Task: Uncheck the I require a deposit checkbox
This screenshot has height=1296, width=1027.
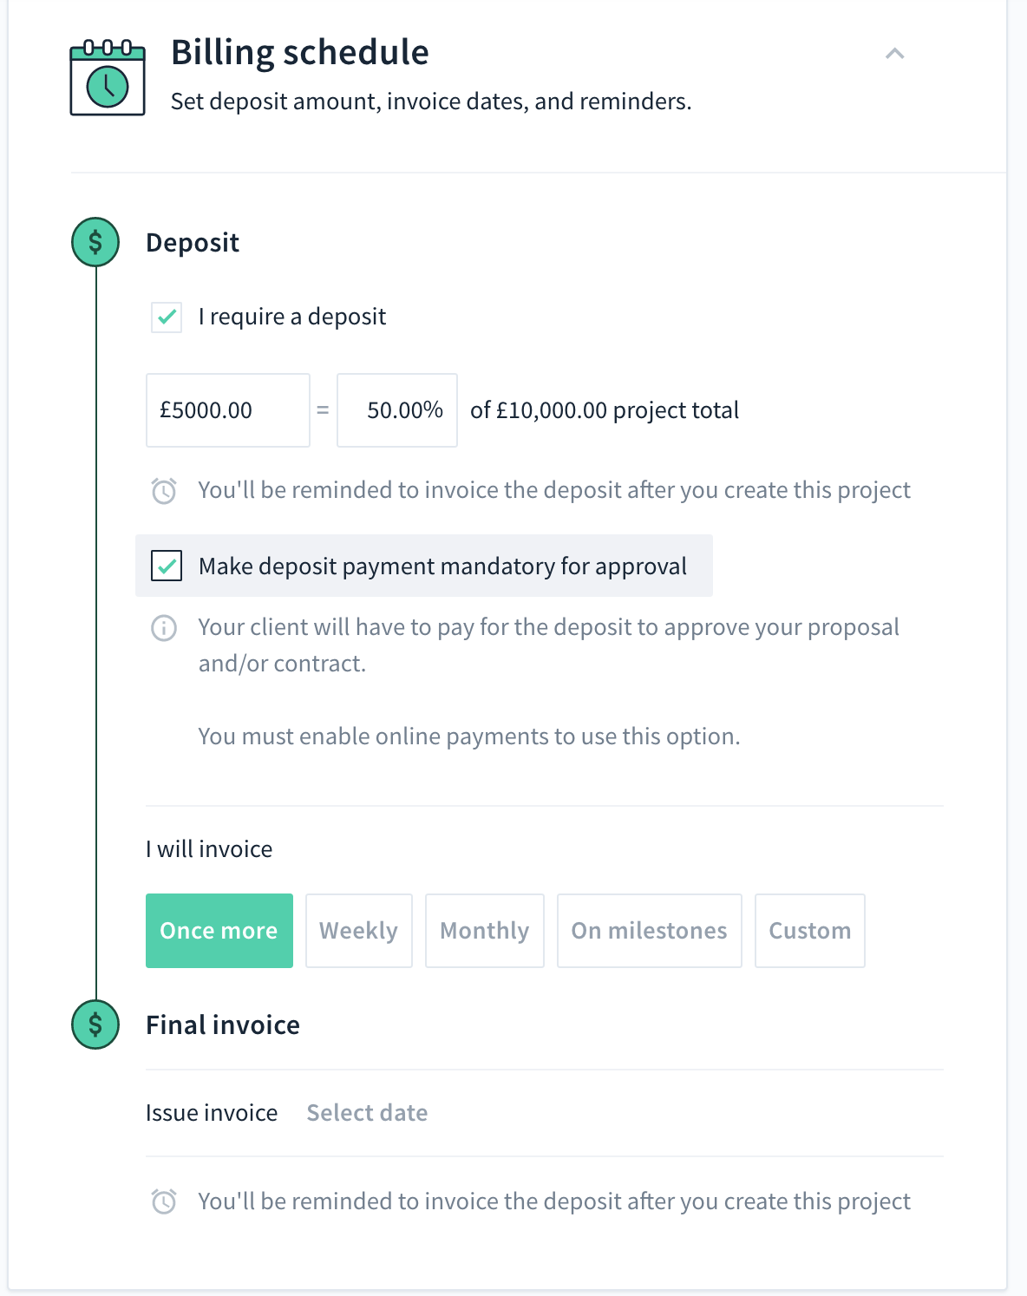Action: point(167,317)
